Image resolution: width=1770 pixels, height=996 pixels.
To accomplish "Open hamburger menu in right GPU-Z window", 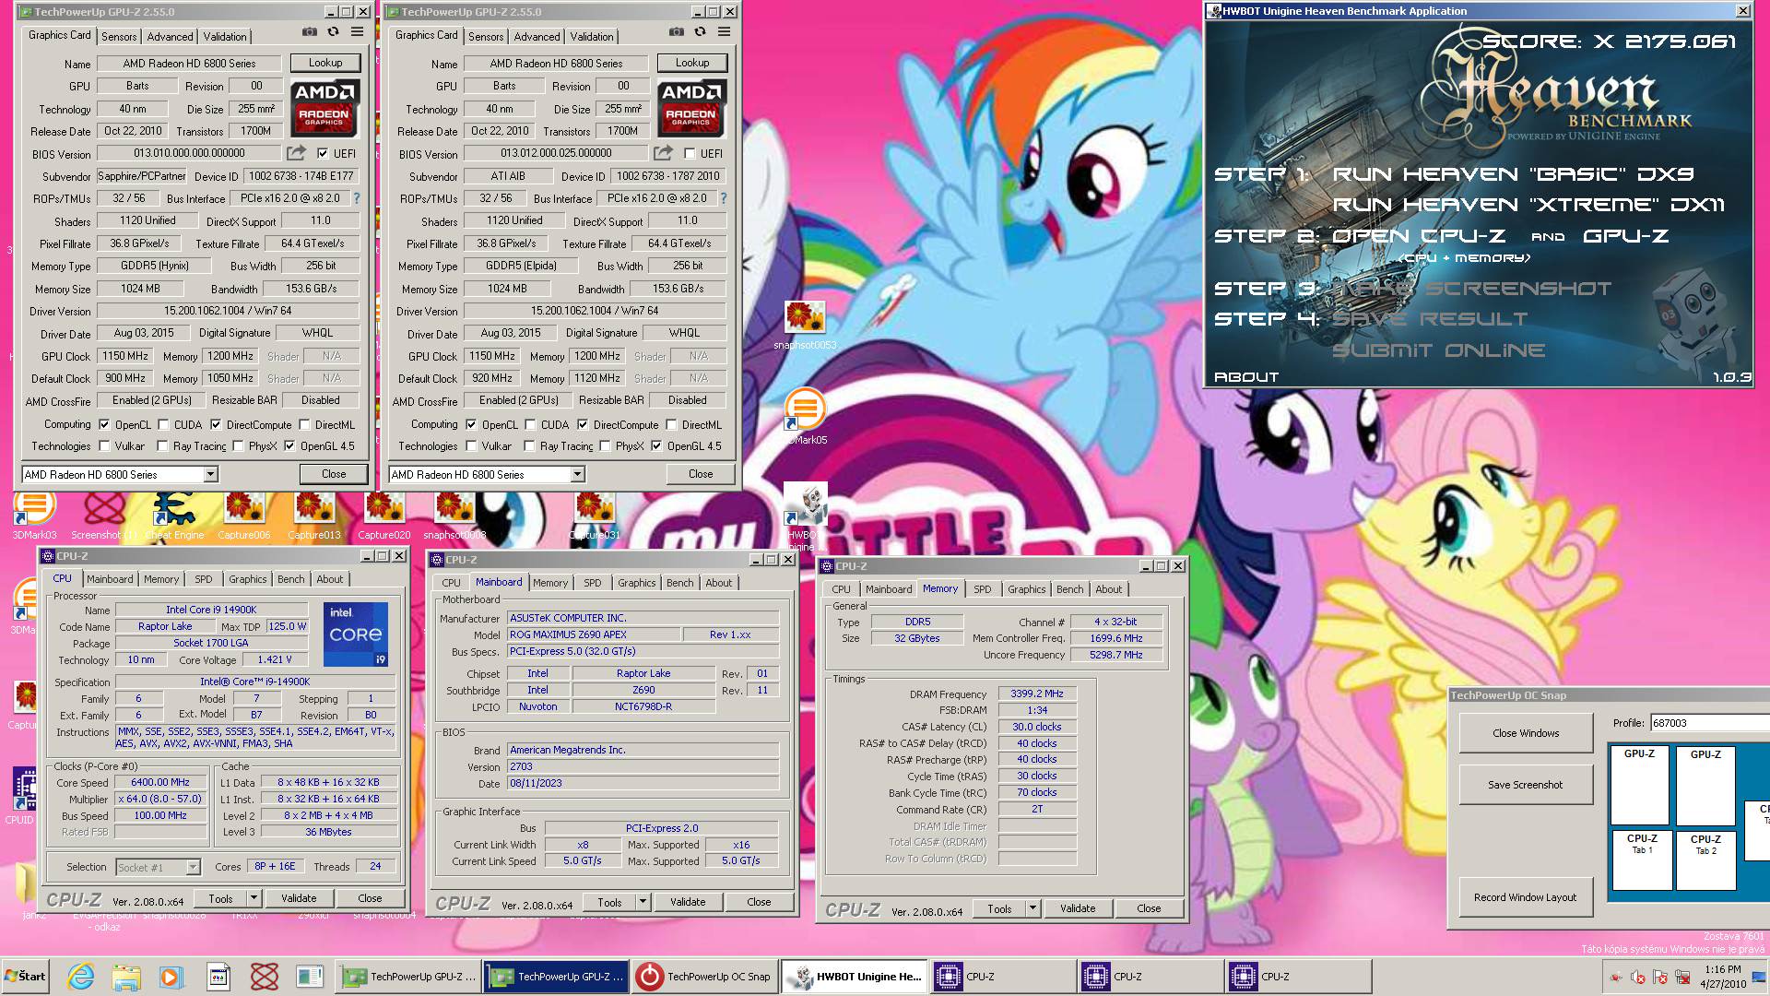I will click(724, 32).
